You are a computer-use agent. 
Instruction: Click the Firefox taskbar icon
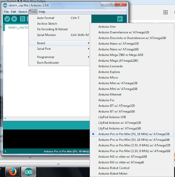click(x=12, y=172)
